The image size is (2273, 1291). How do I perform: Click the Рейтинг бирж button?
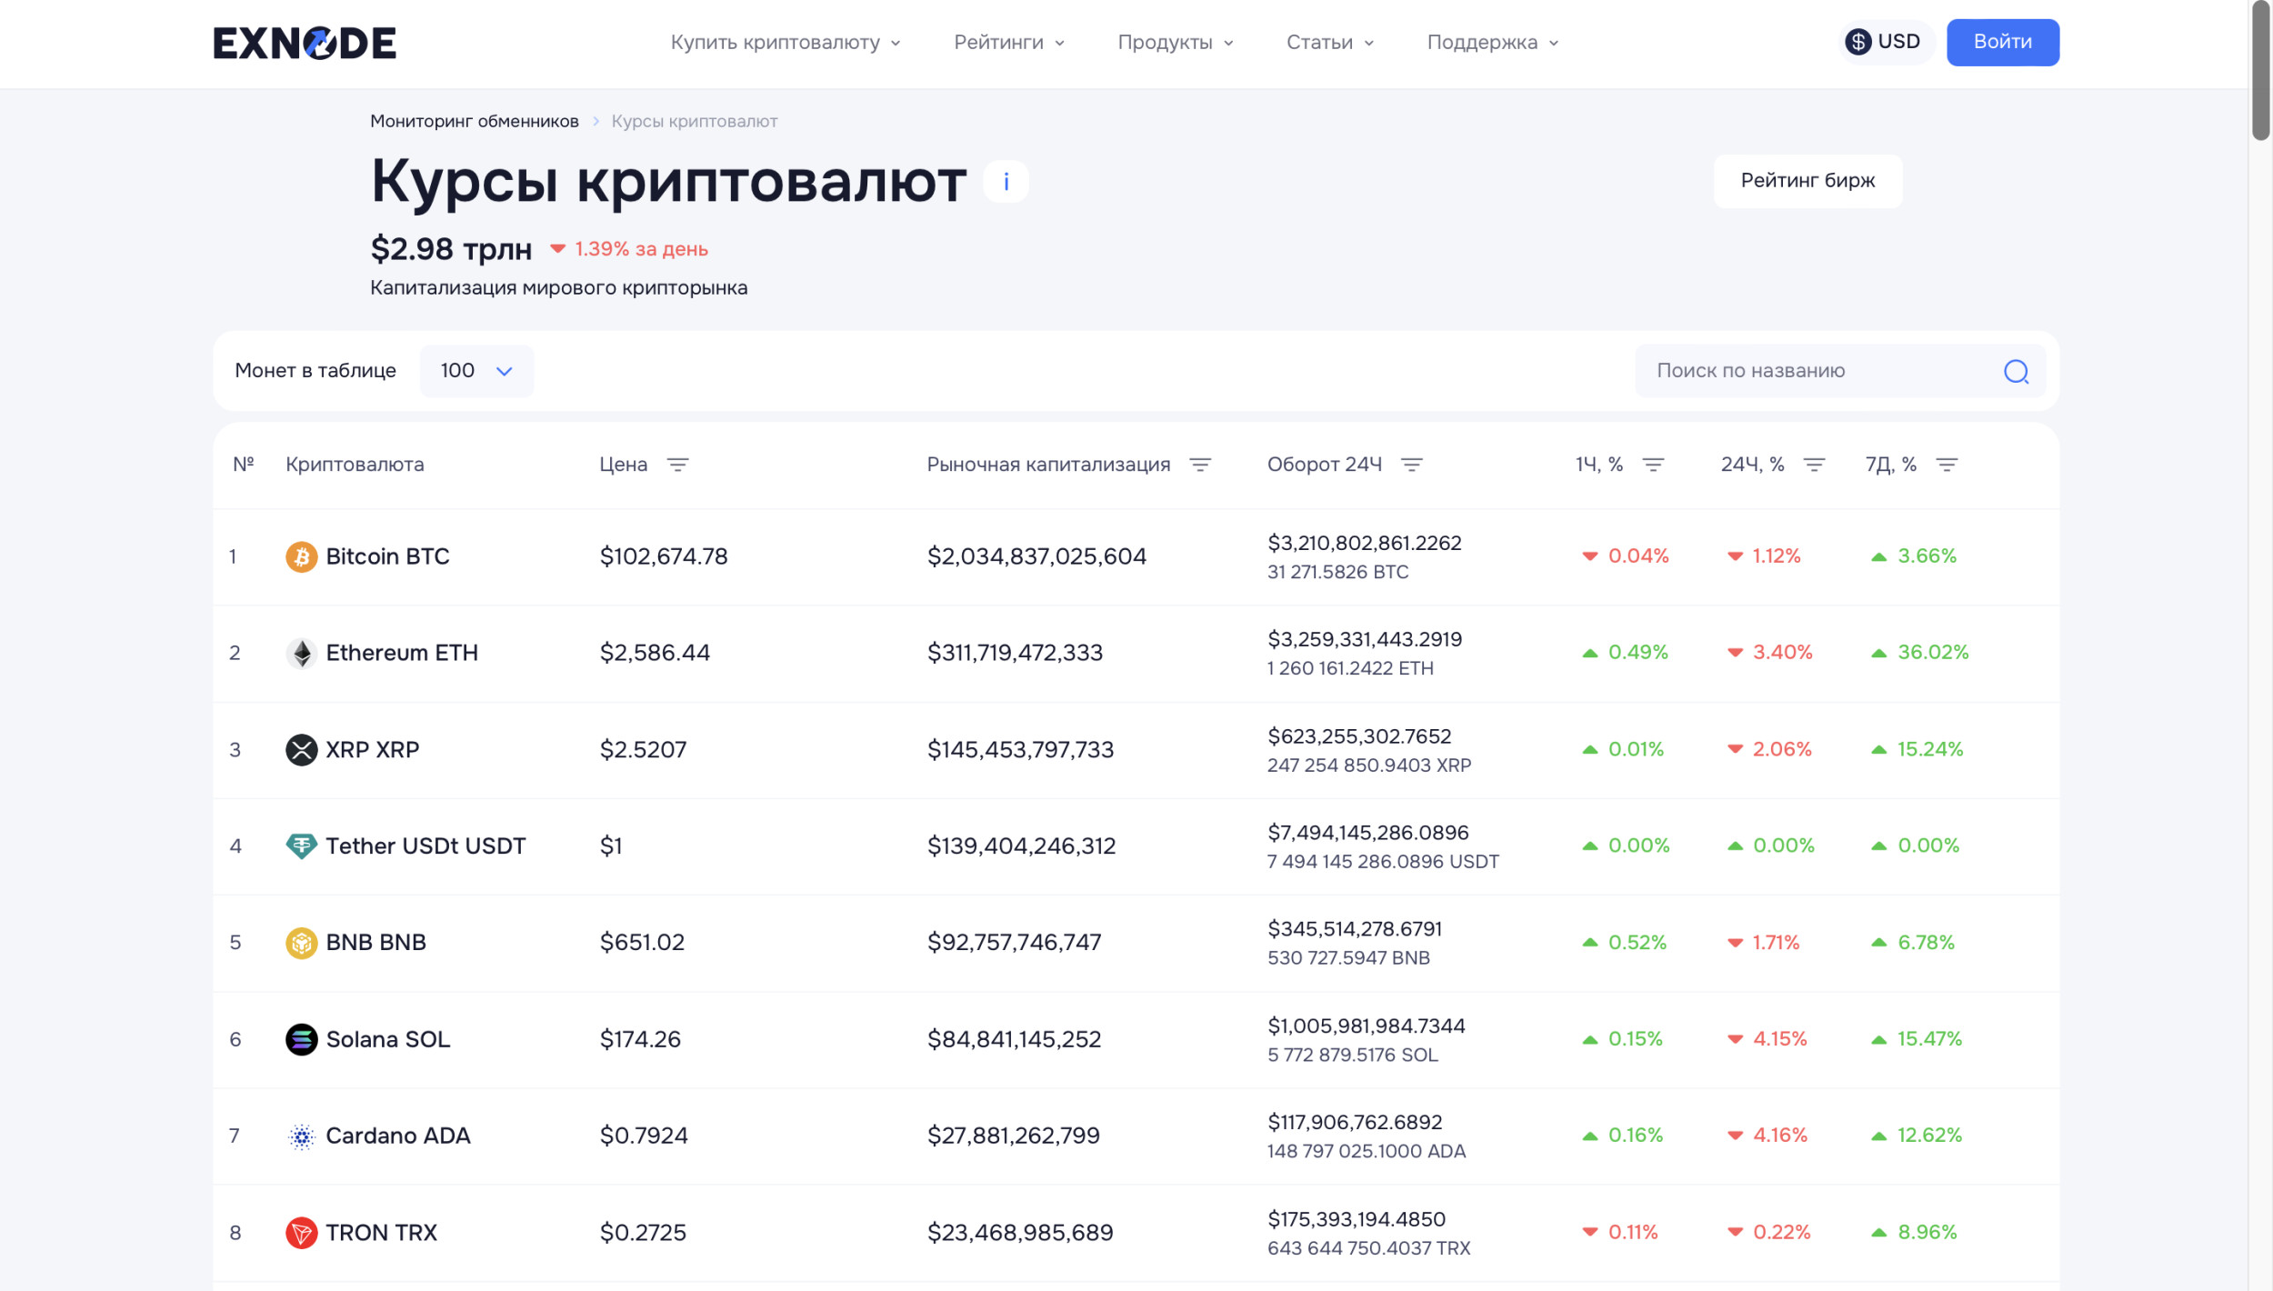pos(1807,181)
